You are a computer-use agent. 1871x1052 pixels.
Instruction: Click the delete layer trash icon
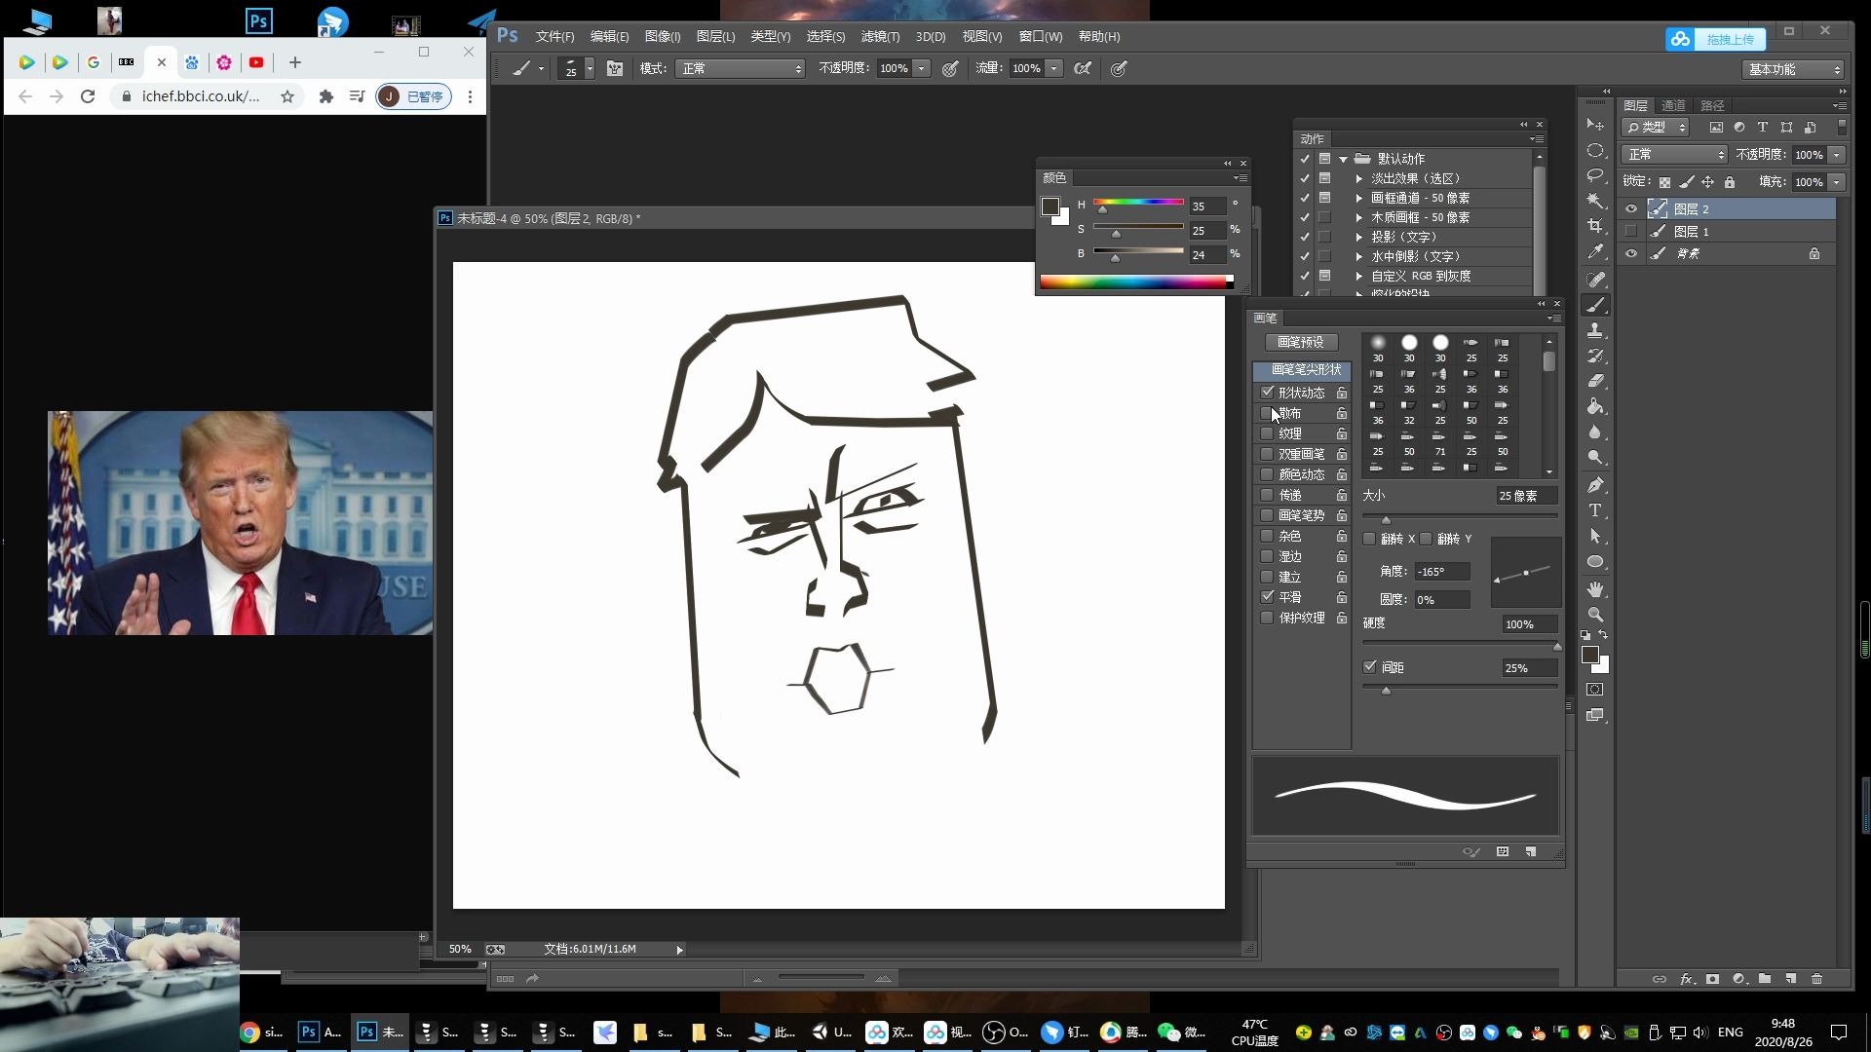point(1816,979)
